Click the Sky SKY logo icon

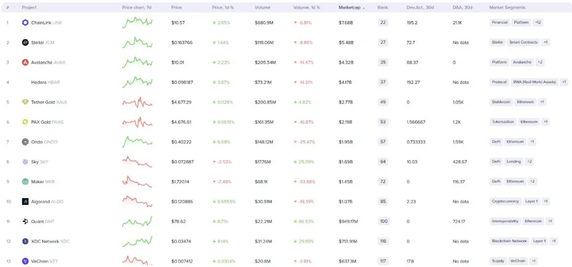[25, 162]
